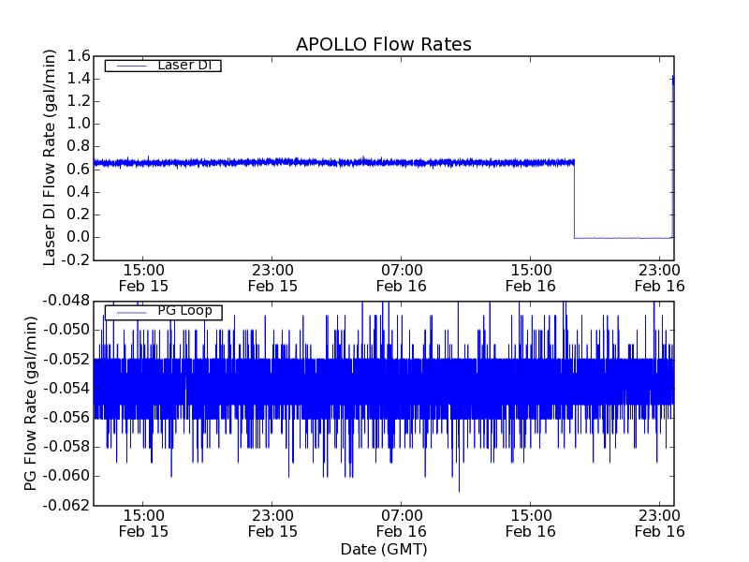Screen dimensions: 749x562
Task: Click the 1.6 tick on the top plot
Action: [x=78, y=56]
